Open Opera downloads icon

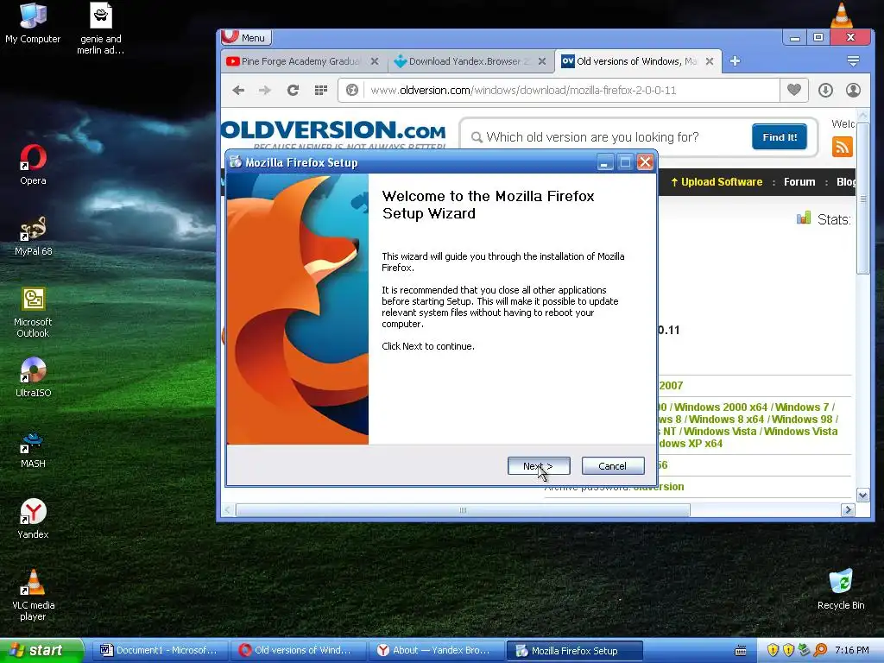tap(825, 90)
